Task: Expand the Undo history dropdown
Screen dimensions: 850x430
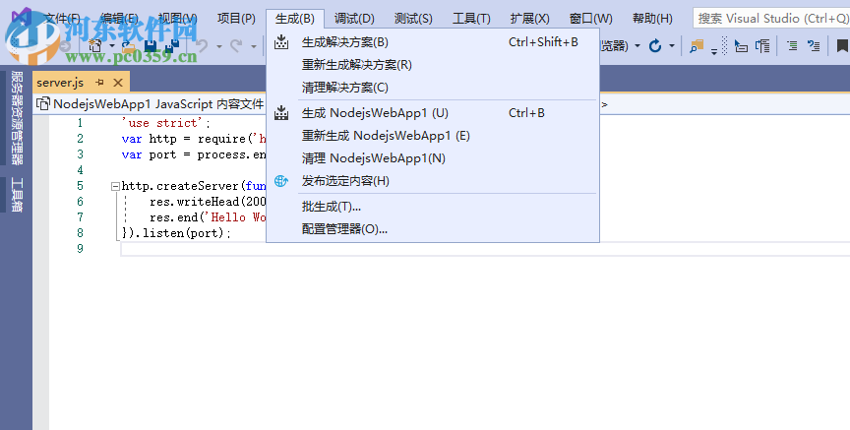Action: point(219,46)
